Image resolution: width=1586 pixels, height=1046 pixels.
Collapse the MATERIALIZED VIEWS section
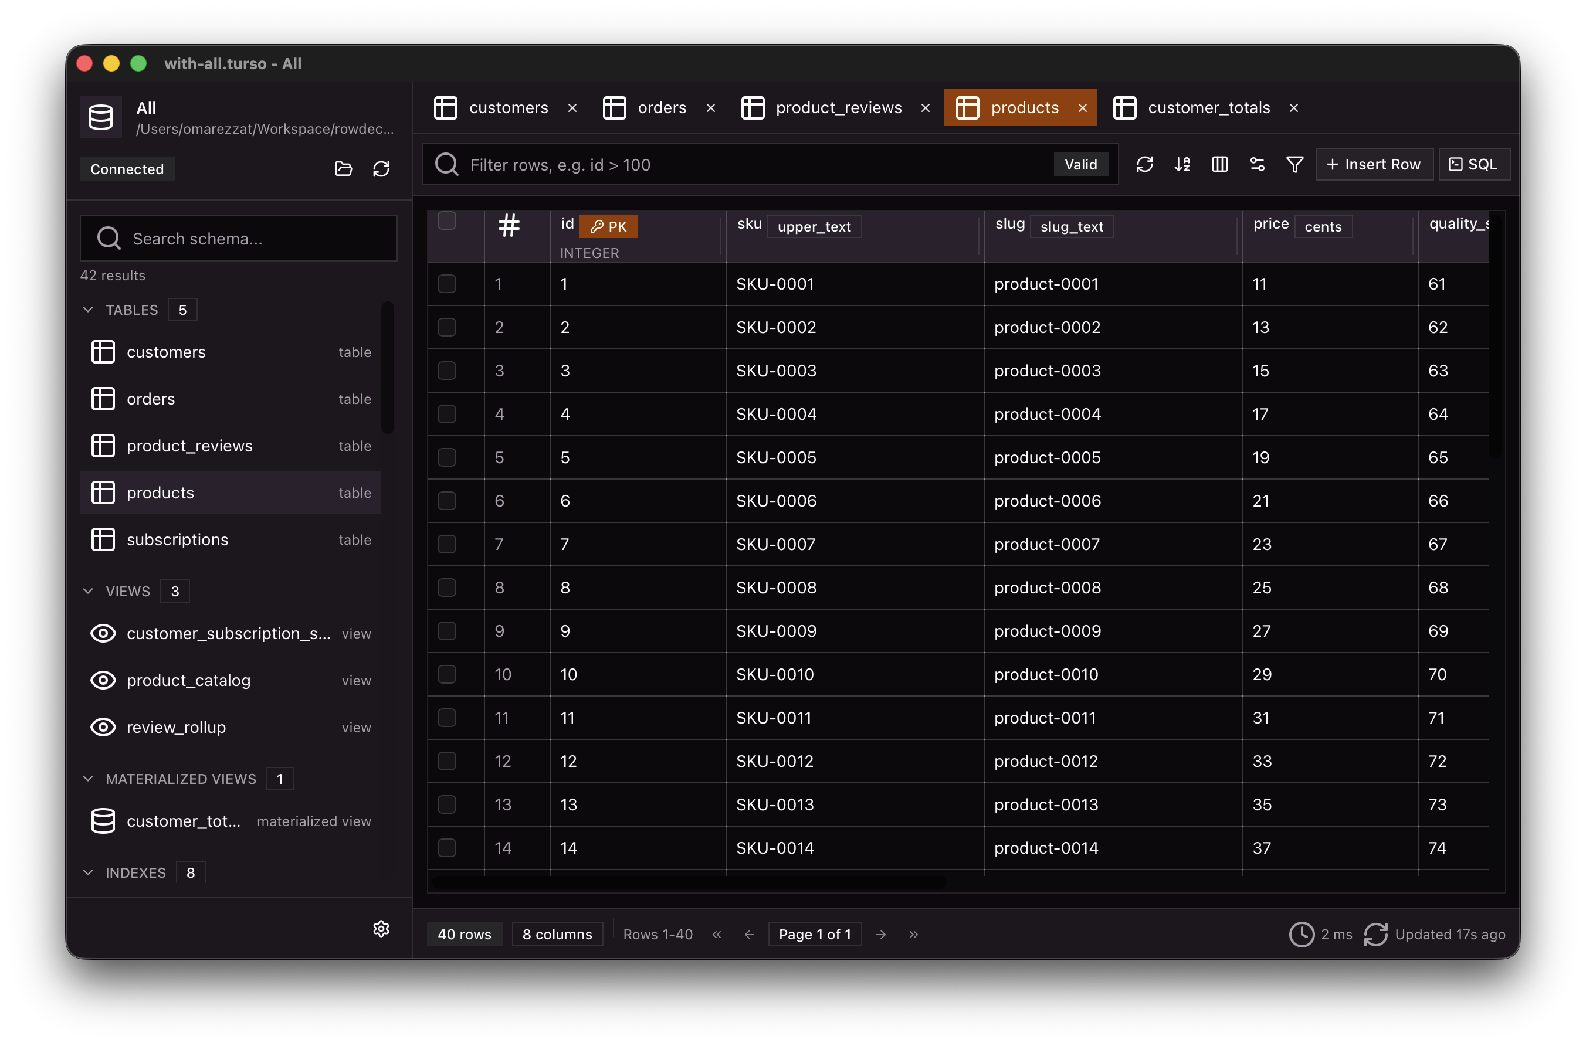coord(88,779)
